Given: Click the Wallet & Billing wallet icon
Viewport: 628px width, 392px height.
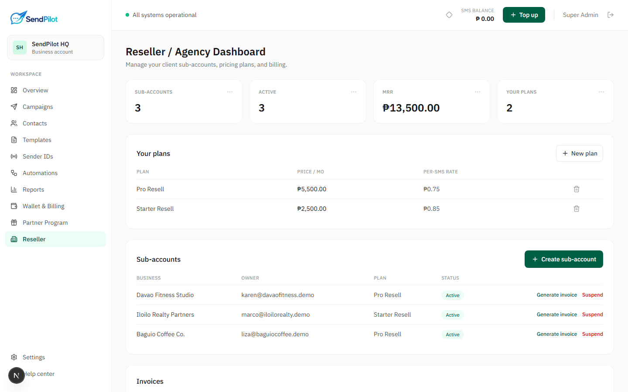Looking at the screenshot, I should 14,206.
